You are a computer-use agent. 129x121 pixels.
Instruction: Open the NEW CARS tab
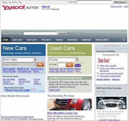(x=17, y=40)
